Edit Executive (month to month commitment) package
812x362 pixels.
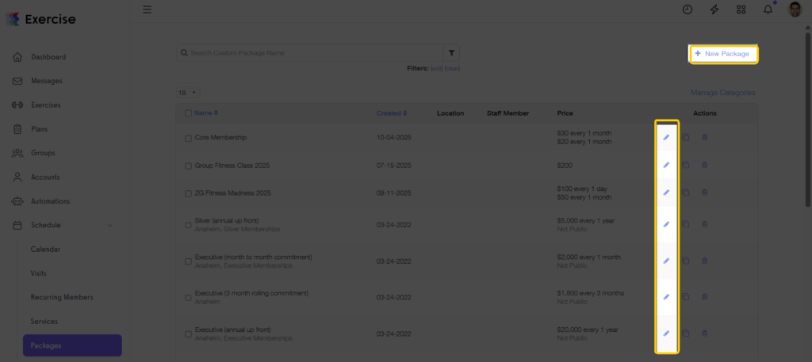(x=666, y=261)
